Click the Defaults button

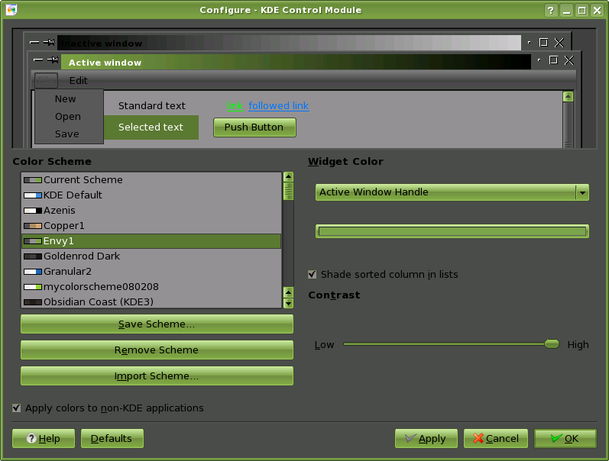[x=112, y=439]
